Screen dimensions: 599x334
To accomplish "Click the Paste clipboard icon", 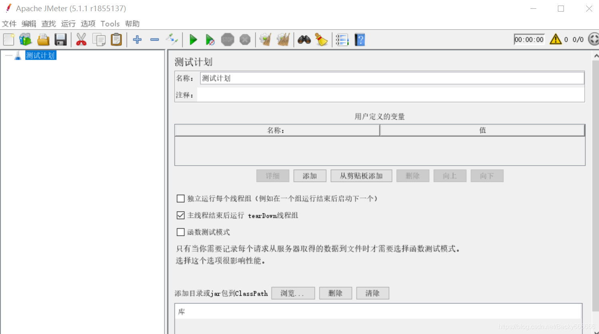I will pos(116,40).
